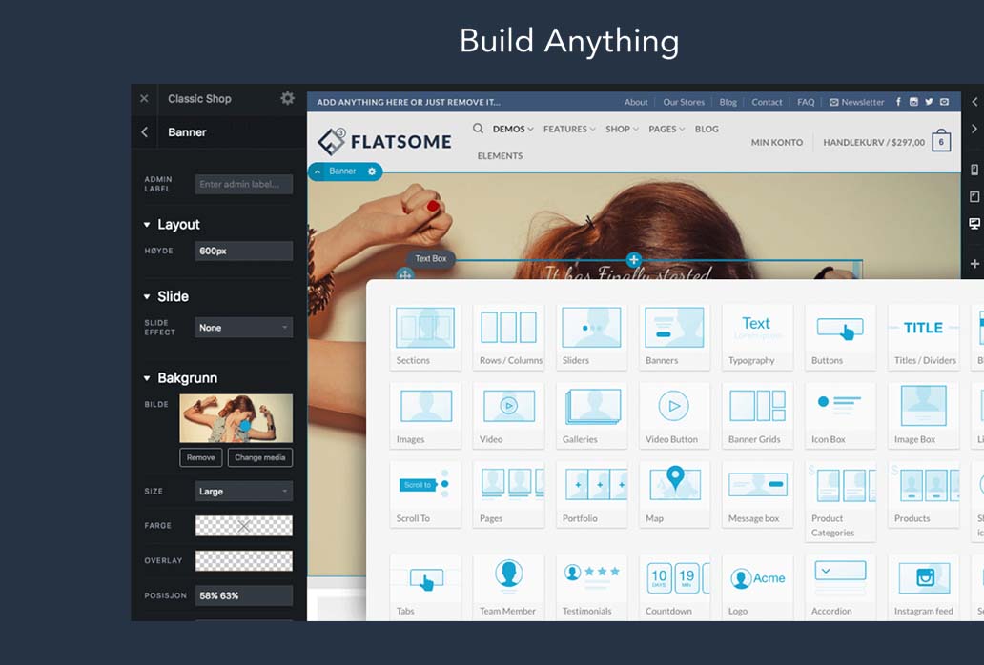Viewport: 984px width, 665px height.
Task: Click the background image thumbnail
Action: pos(236,418)
